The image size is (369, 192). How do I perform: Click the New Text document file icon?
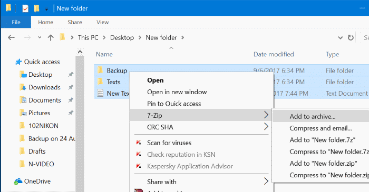click(100, 93)
